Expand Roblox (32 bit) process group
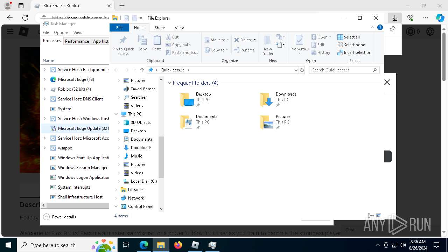 [44, 89]
